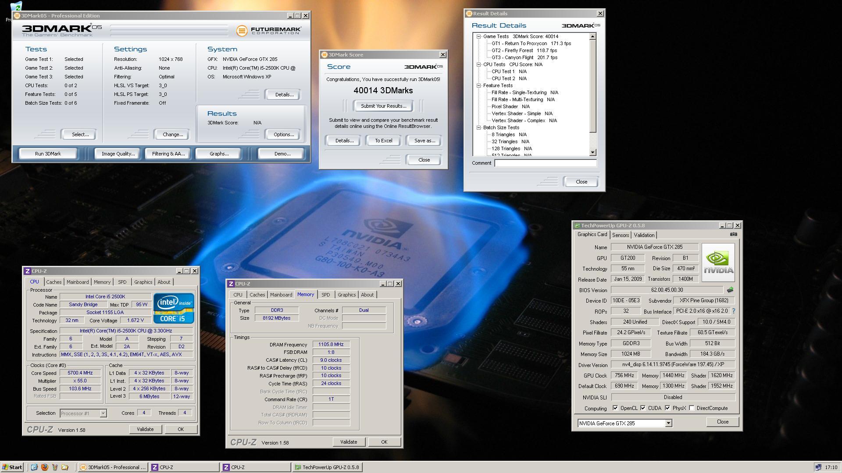Click the CPU-Z Z icon in CPU tab window

click(27, 271)
